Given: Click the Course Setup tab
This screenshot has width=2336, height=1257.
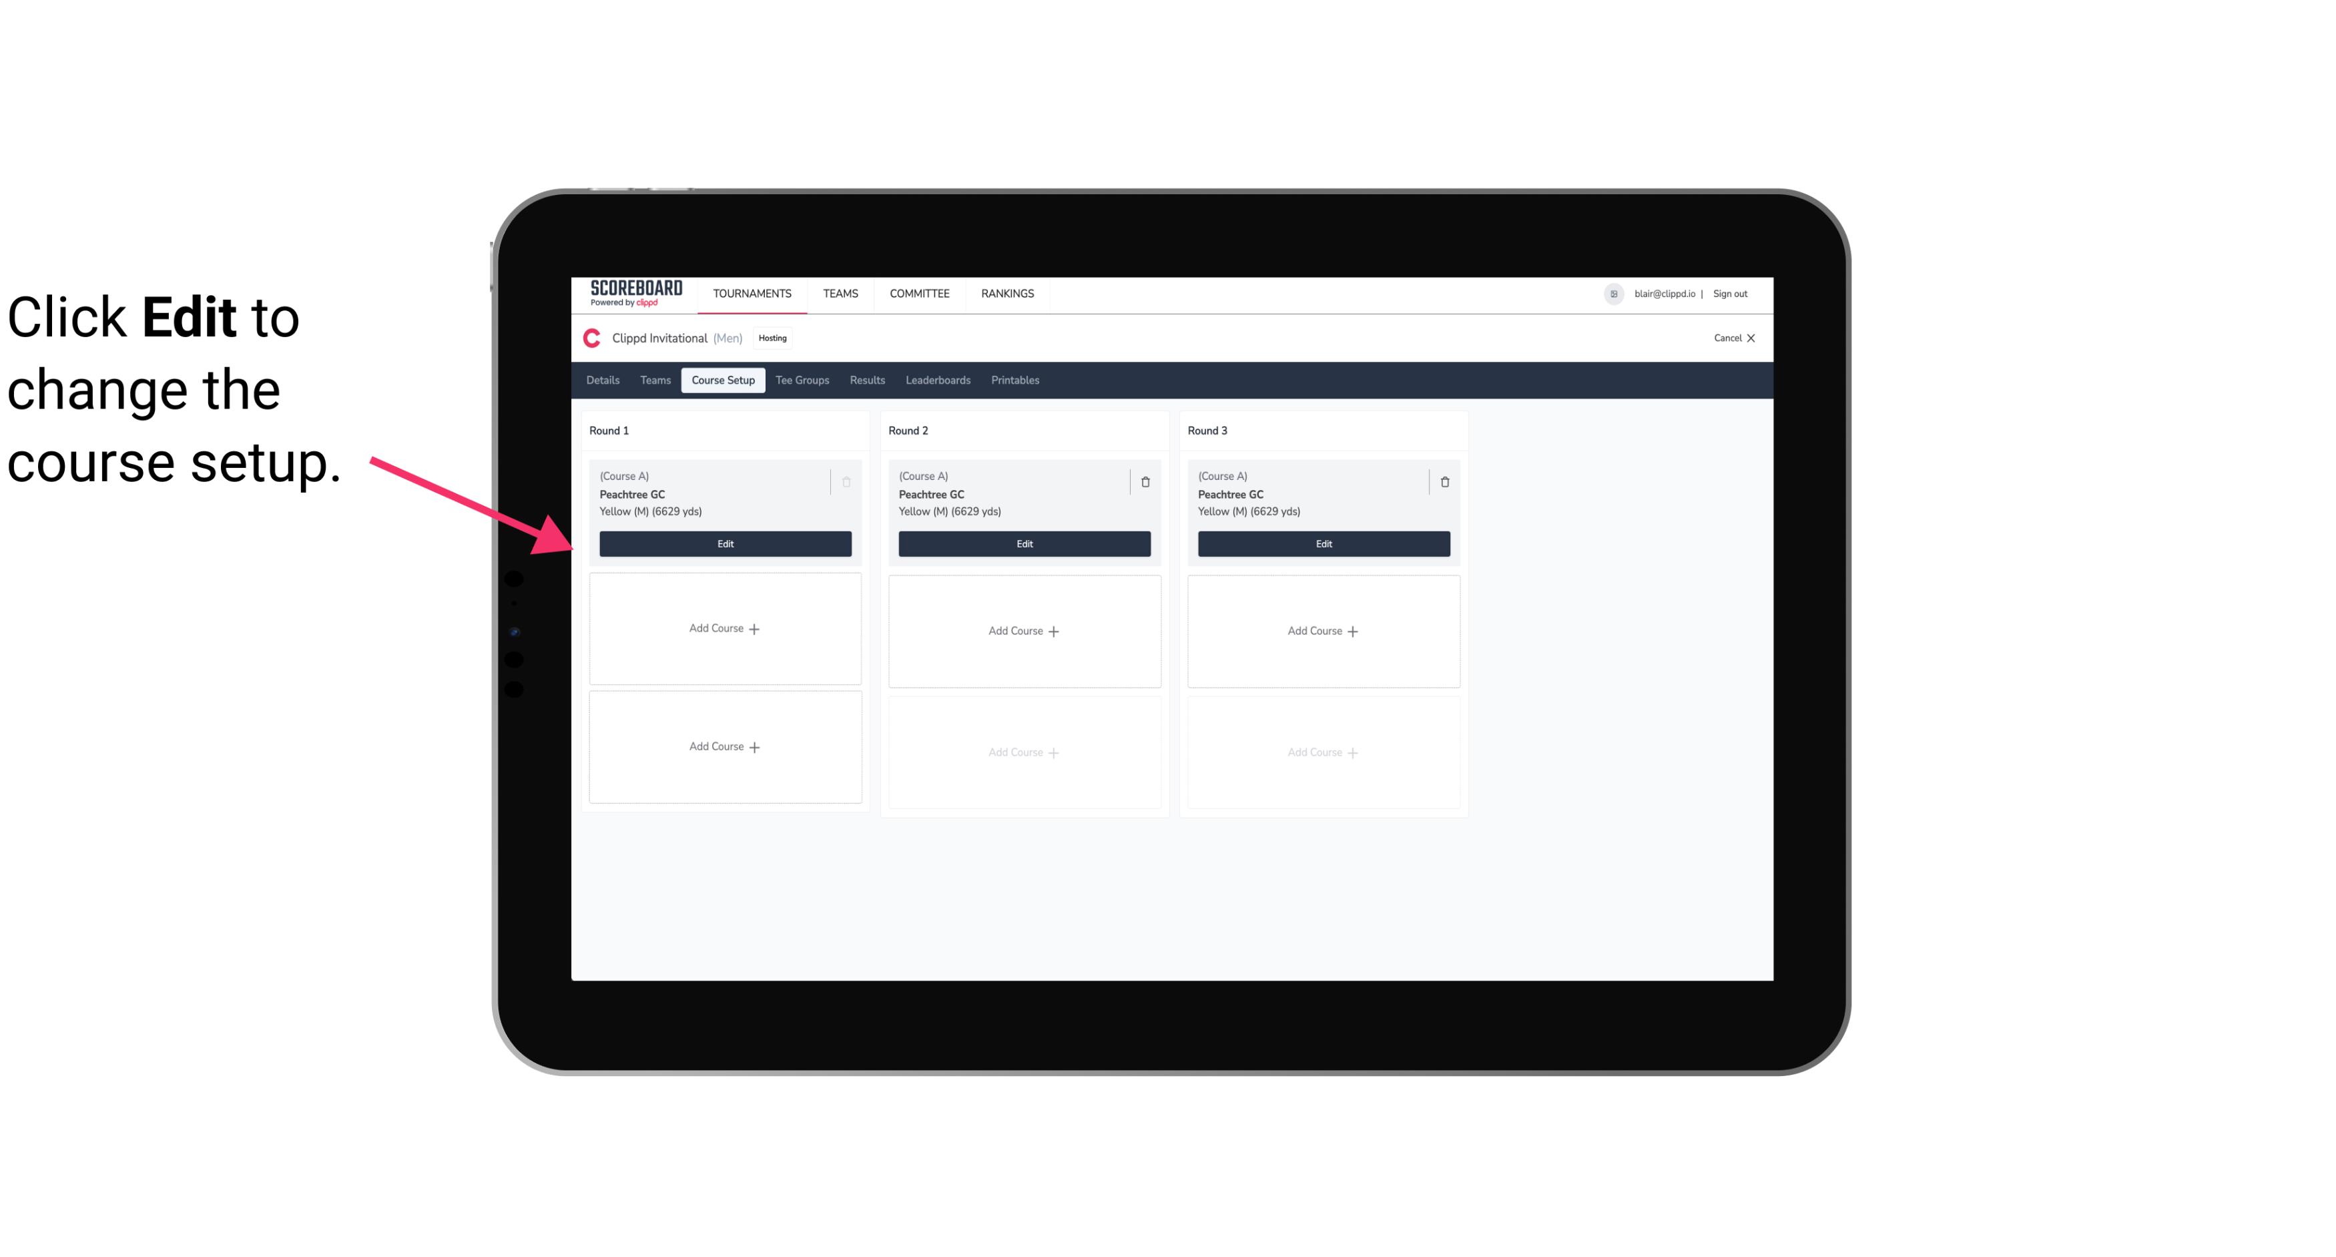Looking at the screenshot, I should (722, 379).
